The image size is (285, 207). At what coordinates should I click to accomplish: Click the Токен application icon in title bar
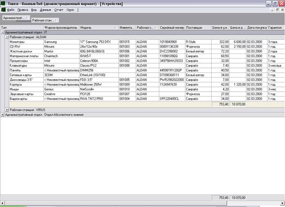(3, 3)
